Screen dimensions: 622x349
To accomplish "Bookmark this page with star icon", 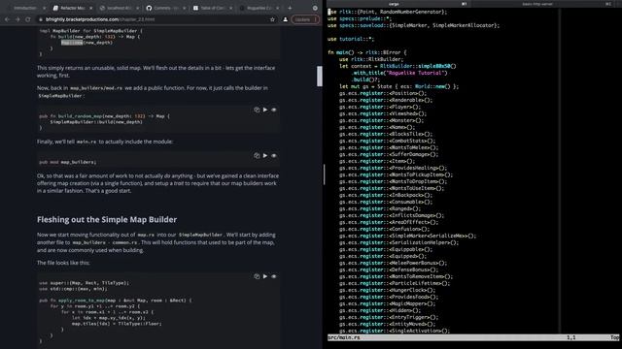I will tap(272, 19).
